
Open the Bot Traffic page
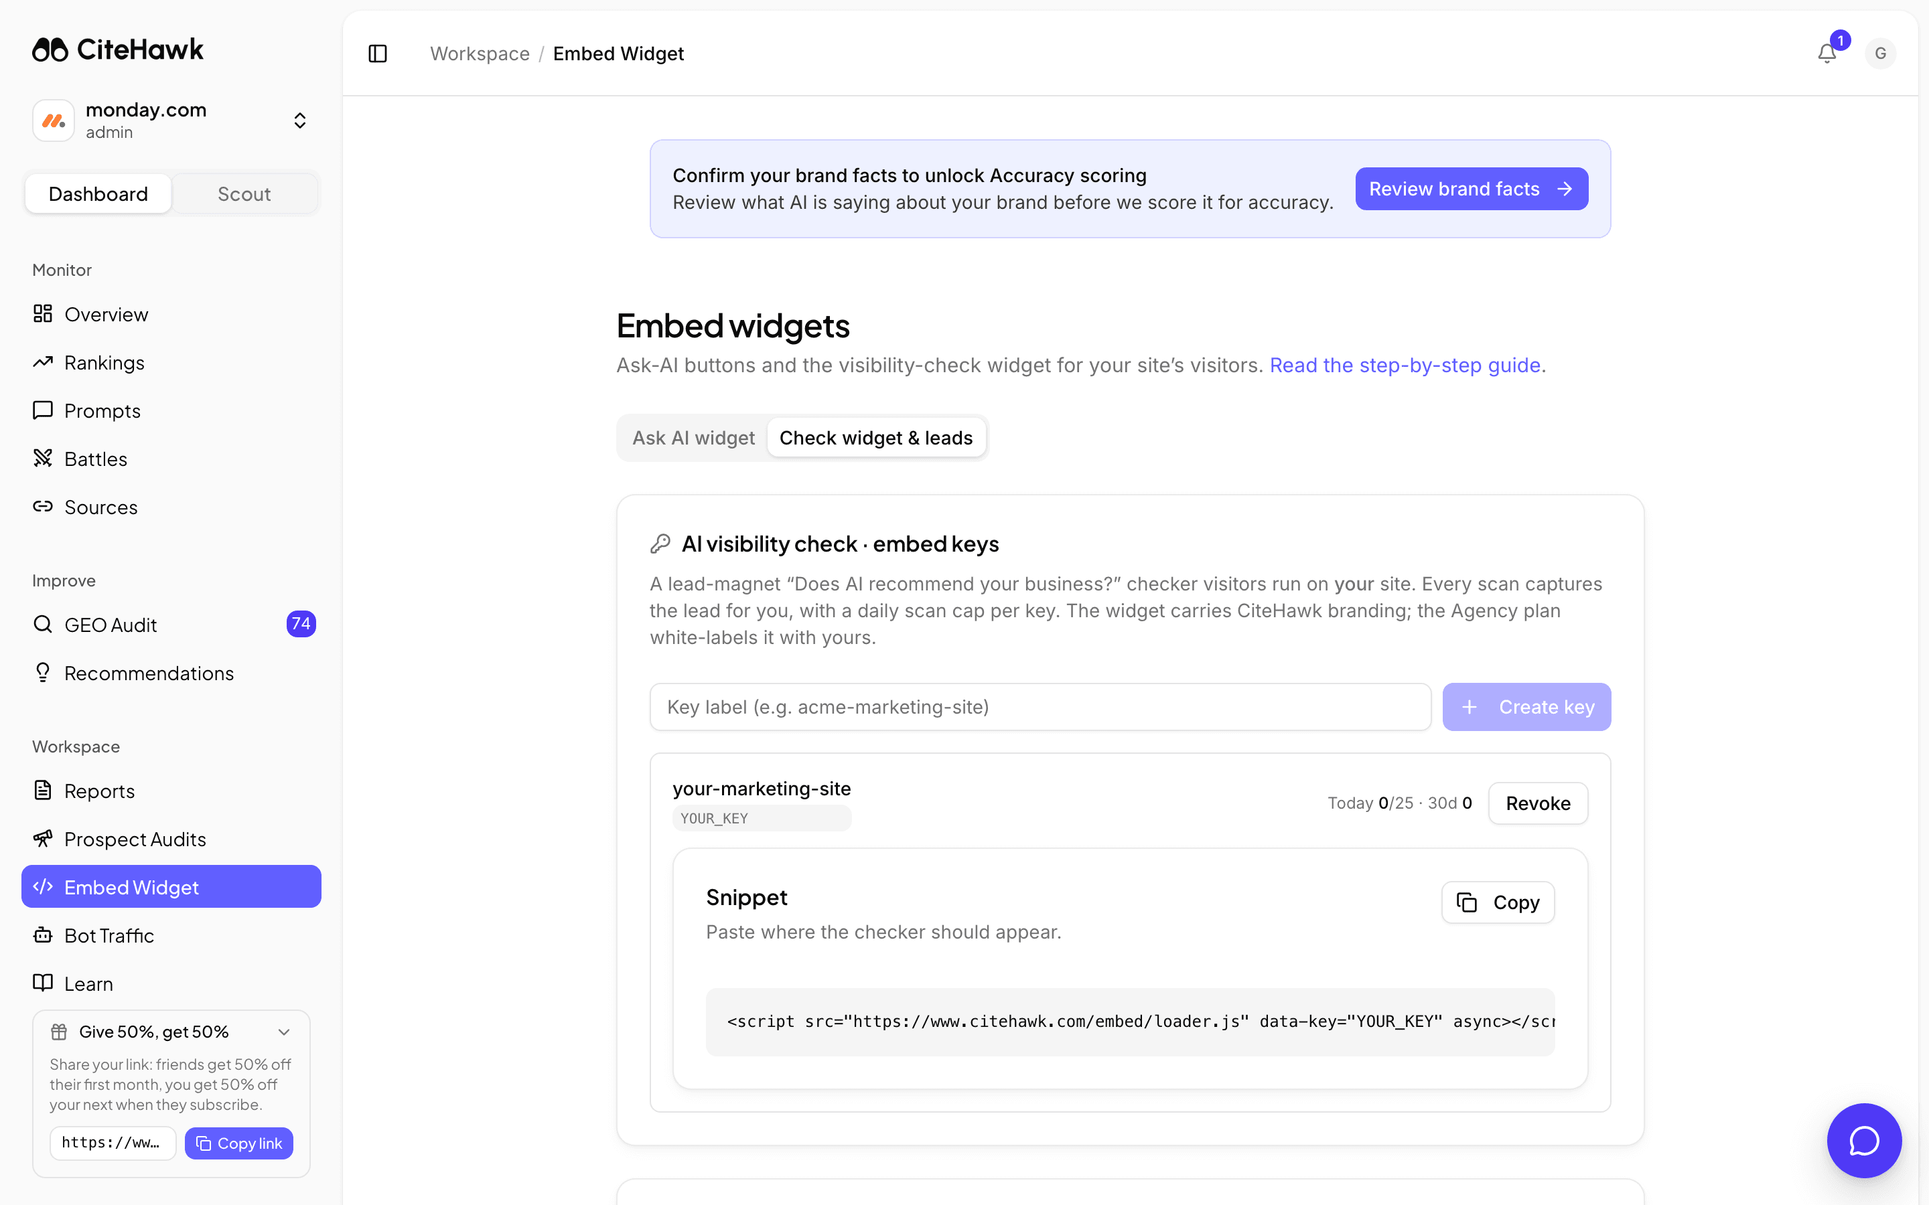click(171, 936)
